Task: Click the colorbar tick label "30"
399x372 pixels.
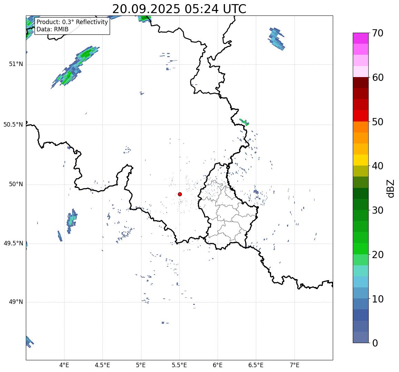Action: 378,210
